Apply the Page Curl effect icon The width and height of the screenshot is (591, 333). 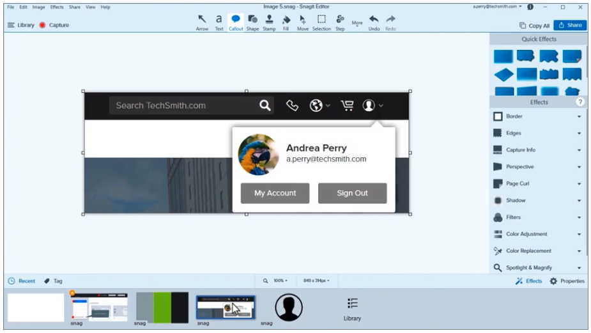(x=498, y=183)
